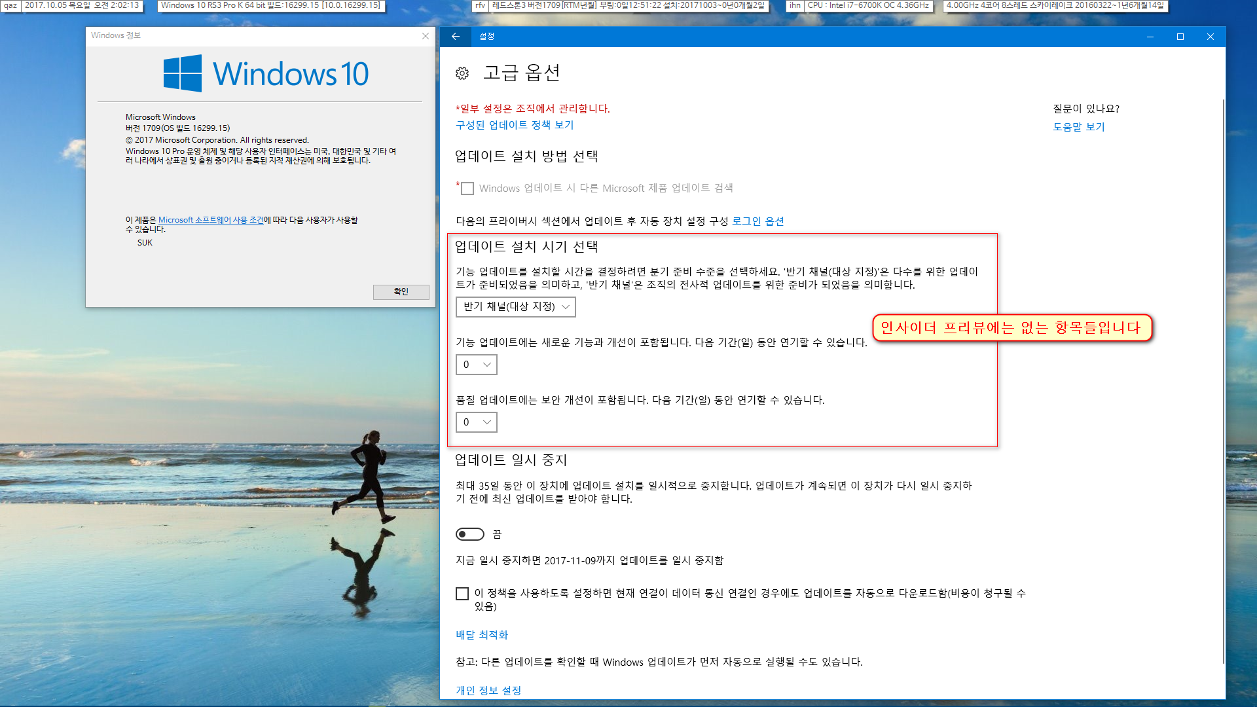This screenshot has width=1257, height=707.
Task: Click the Windows 정보 dialog title
Action: (x=116, y=35)
